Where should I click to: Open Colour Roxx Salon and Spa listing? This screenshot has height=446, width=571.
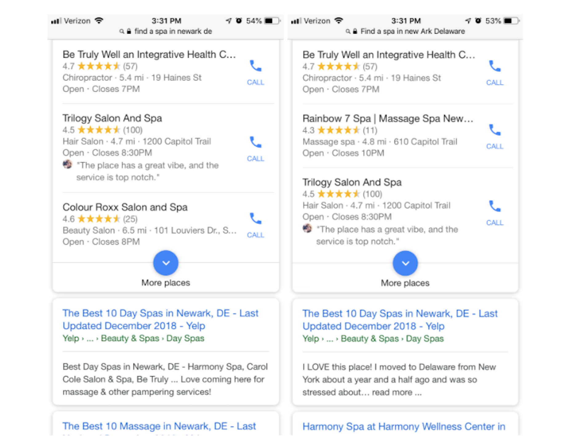pyautogui.click(x=125, y=207)
